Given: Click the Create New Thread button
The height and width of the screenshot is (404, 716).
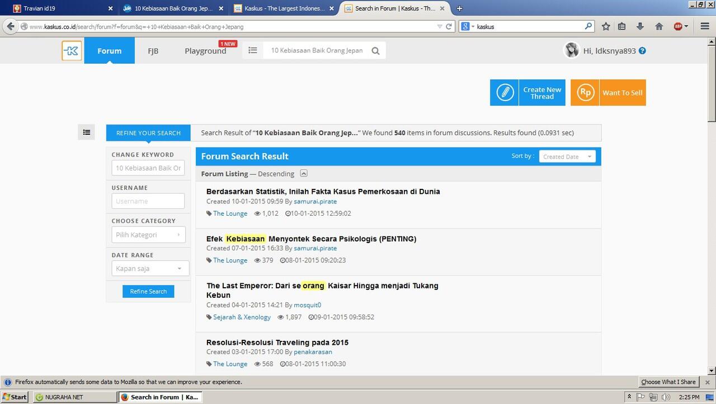Looking at the screenshot, I should coord(528,92).
